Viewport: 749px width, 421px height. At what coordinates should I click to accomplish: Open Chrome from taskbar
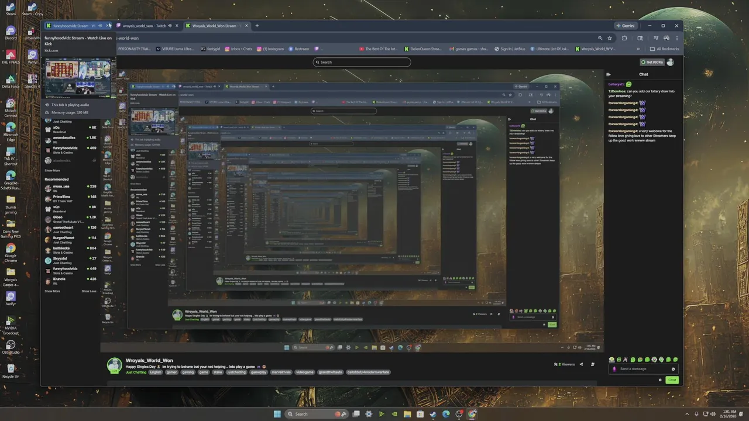tap(472, 414)
